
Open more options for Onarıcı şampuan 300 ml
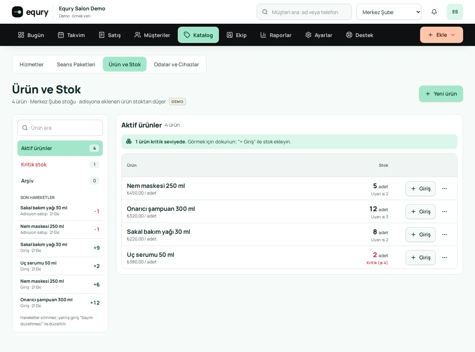click(445, 212)
